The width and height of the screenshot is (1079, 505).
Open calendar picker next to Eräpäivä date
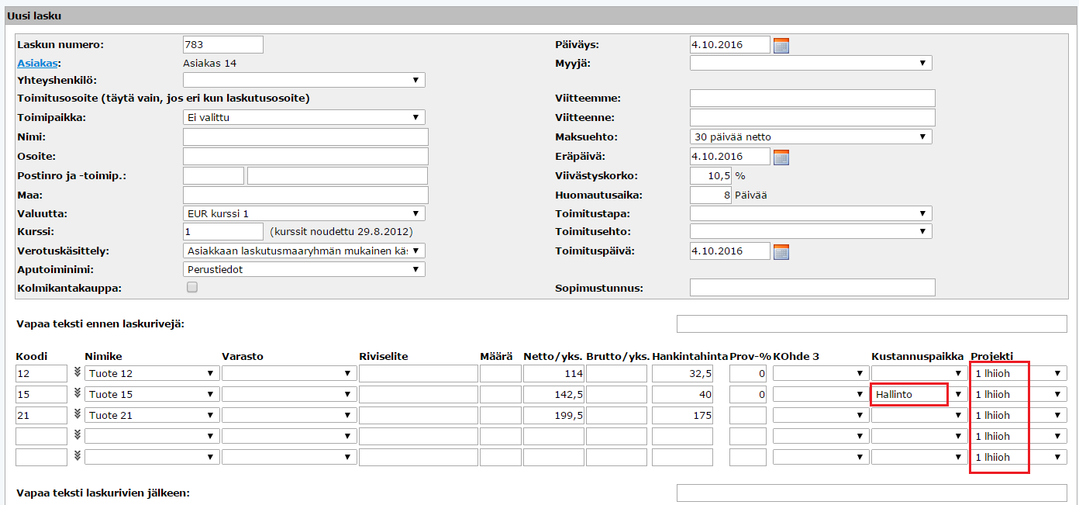(781, 157)
